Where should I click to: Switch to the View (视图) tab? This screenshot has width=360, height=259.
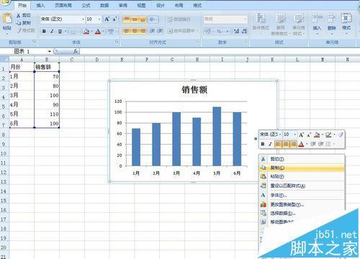click(x=141, y=5)
